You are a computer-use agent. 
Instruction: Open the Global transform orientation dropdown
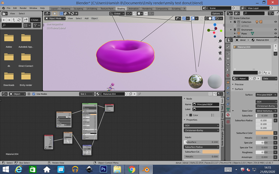click(x=117, y=14)
